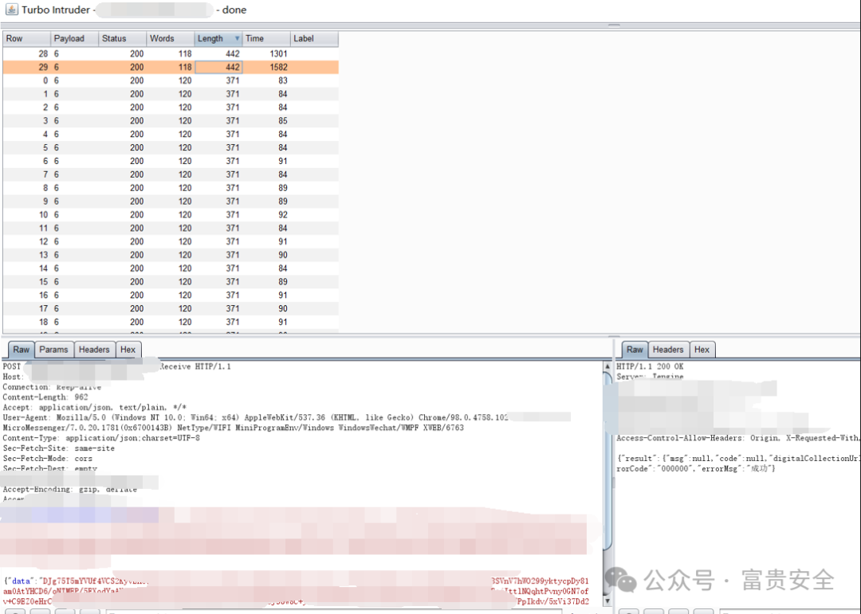Click the Sec-Fetch-Site: same-site line

click(x=59, y=448)
